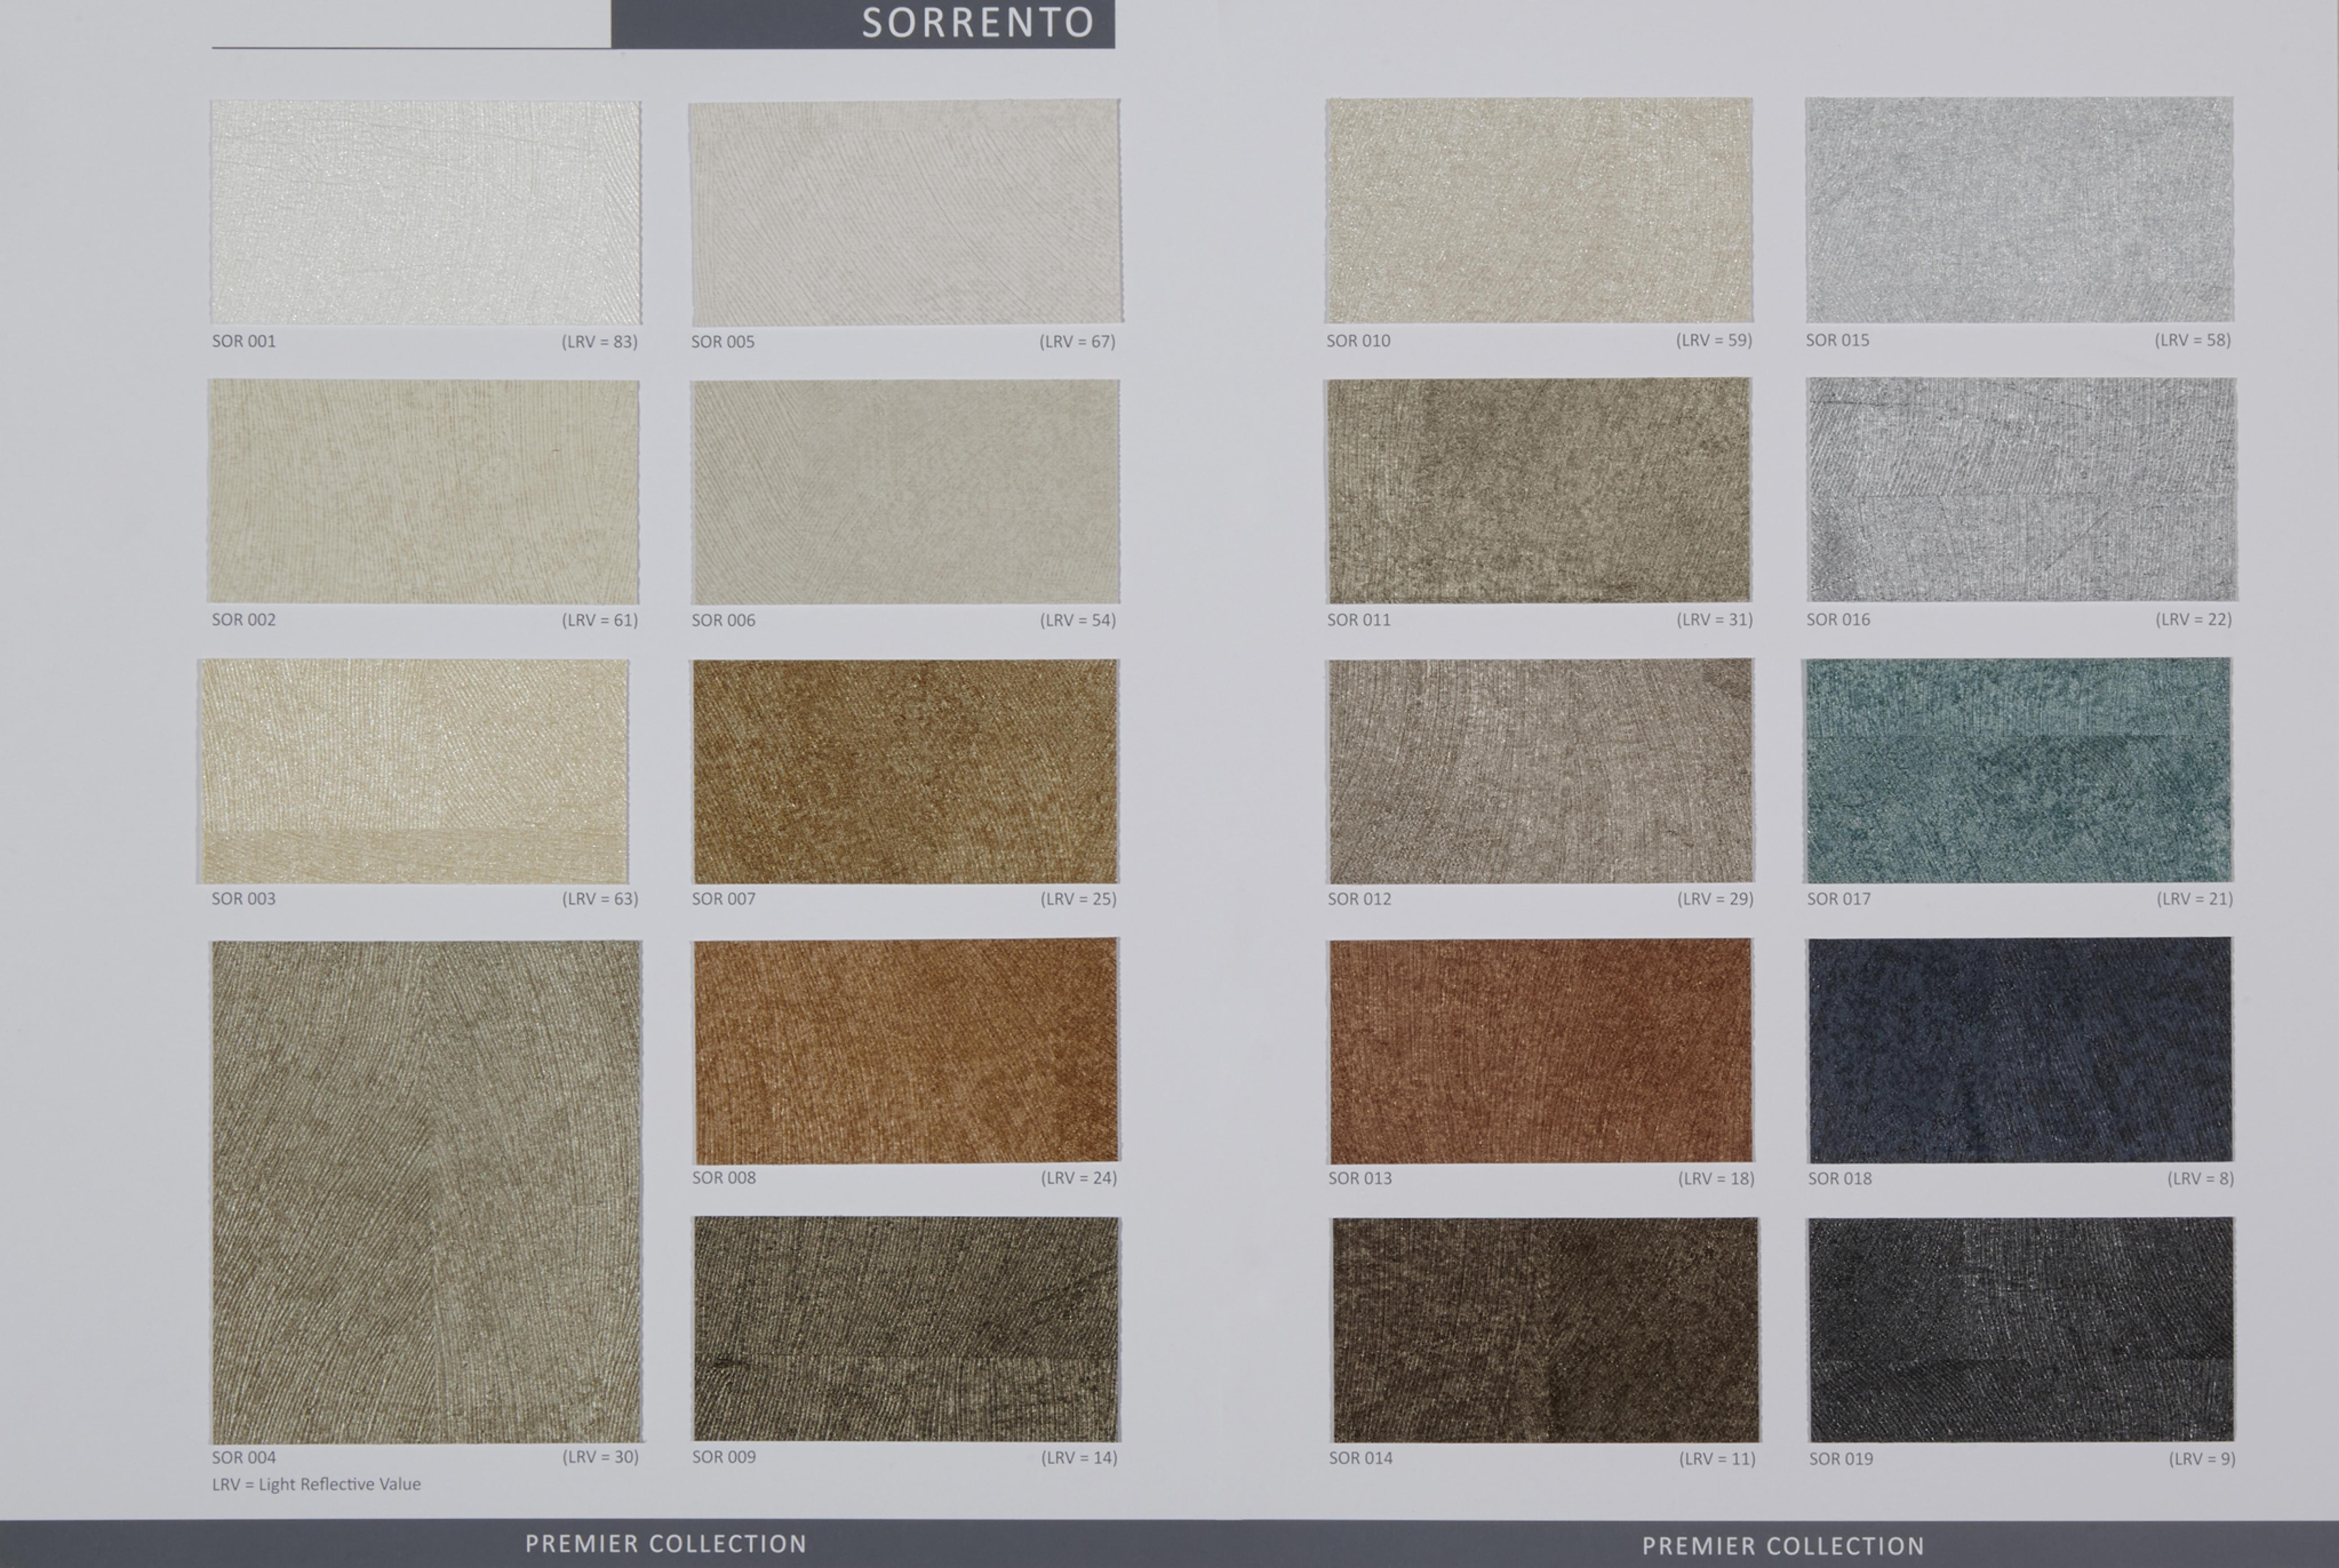Select the SOR 013 rust swatch
Screen dimensions: 2339x1568
1540,1050
